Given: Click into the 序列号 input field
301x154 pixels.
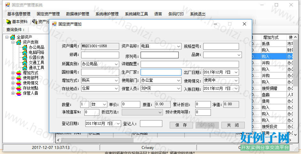Looking at the screenshot, I should coord(159,55).
